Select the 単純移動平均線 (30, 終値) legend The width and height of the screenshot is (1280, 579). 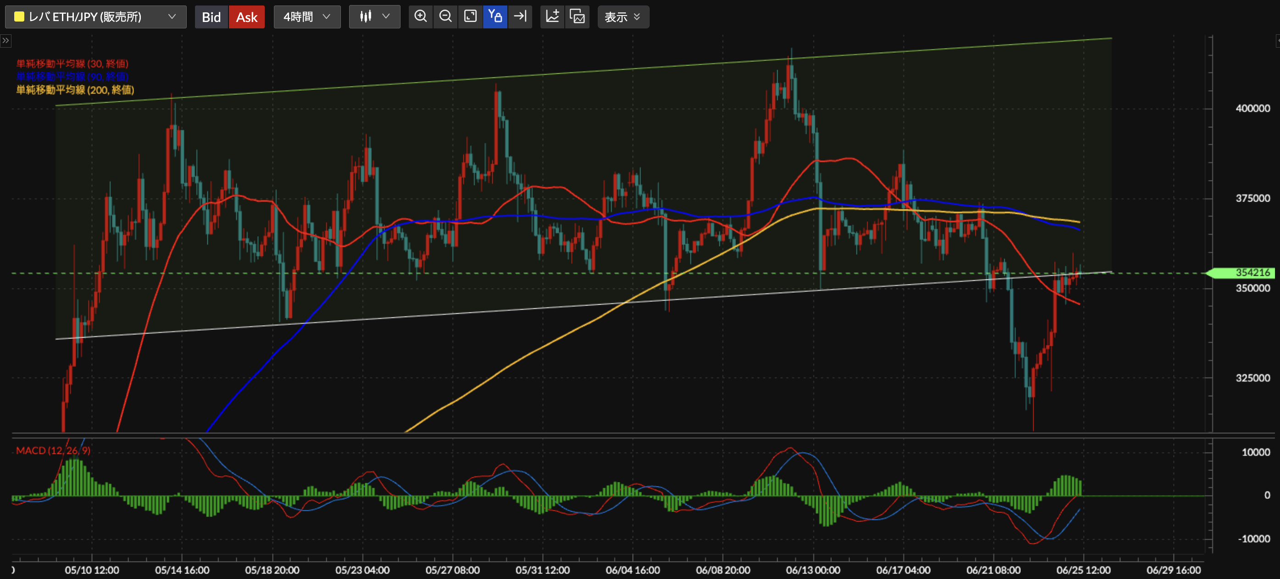[x=72, y=64]
